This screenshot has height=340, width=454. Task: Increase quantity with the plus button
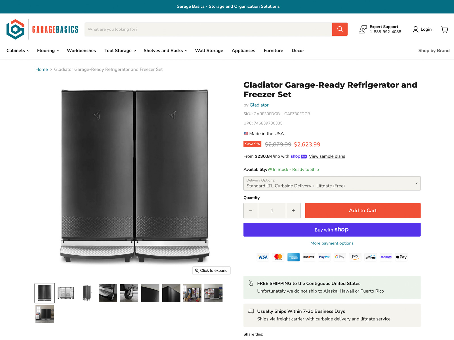pos(293,211)
